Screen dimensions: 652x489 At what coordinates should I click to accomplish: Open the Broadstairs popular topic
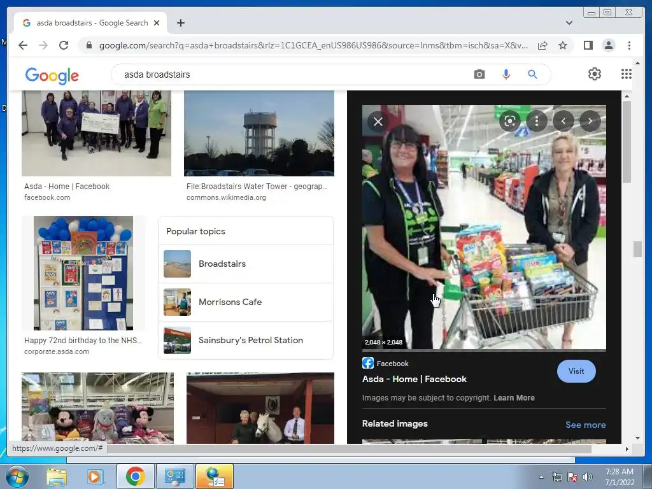point(246,264)
